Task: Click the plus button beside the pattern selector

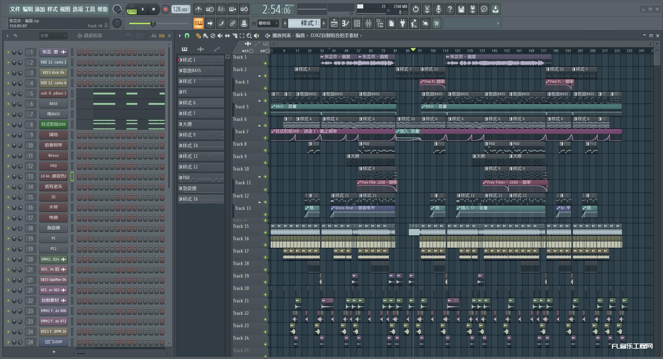Action: tap(324, 23)
